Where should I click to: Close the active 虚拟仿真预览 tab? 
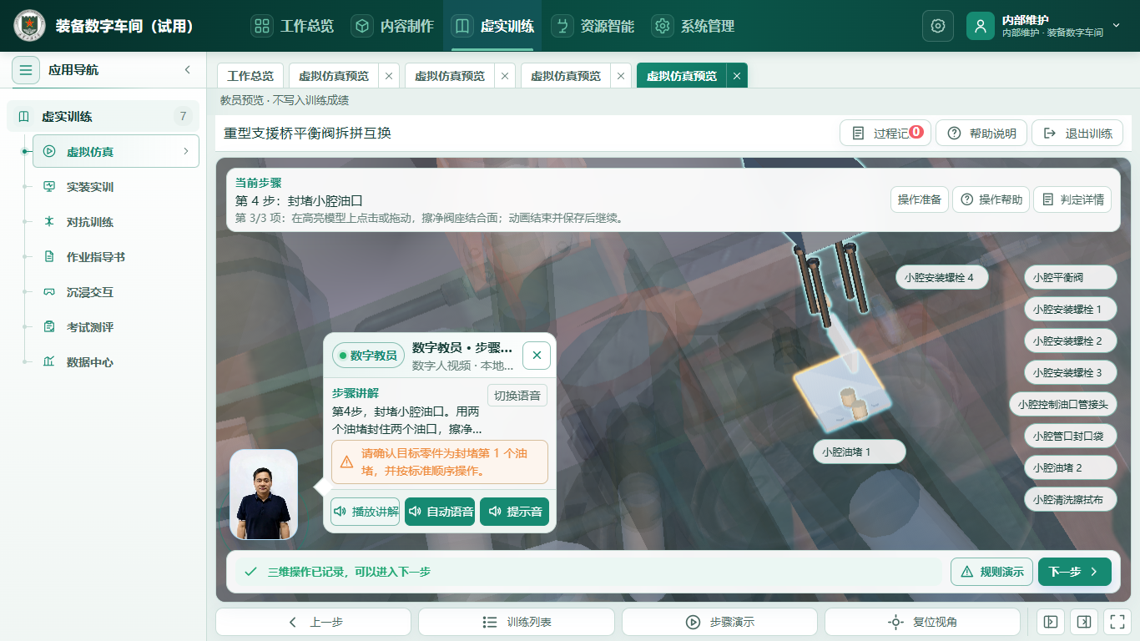click(737, 76)
